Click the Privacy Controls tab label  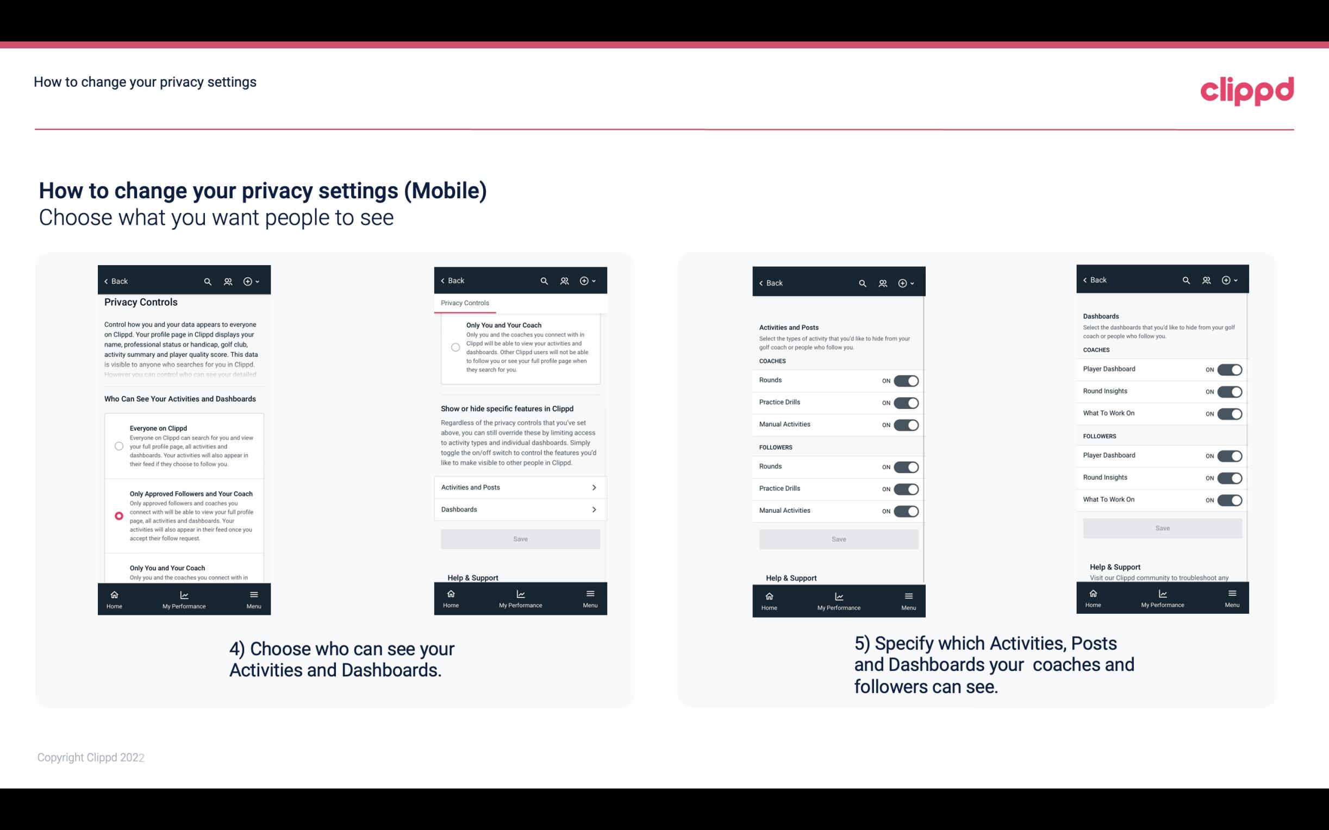pyautogui.click(x=464, y=303)
